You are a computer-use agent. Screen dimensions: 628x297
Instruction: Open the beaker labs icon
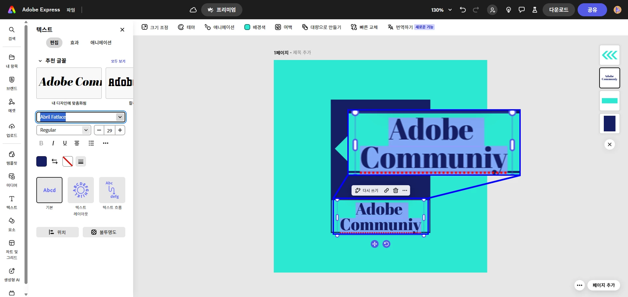(x=535, y=10)
